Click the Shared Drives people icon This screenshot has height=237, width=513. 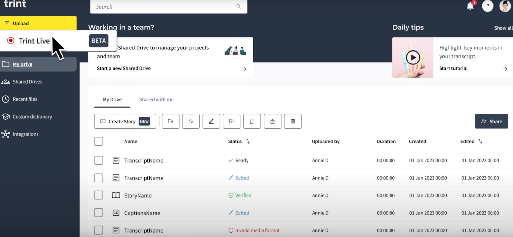point(5,82)
